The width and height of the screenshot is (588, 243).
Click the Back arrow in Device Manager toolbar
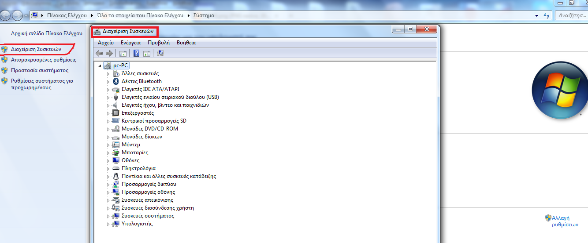[99, 53]
